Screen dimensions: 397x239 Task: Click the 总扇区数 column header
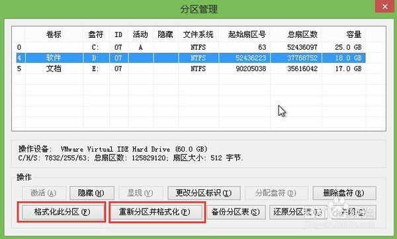click(x=302, y=34)
